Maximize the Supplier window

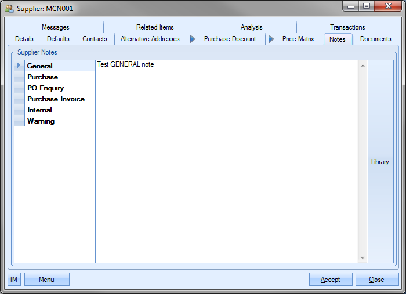coord(367,6)
